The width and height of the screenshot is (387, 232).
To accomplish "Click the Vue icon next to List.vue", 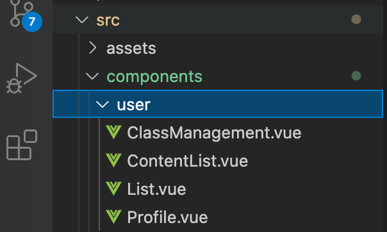I will 113,188.
